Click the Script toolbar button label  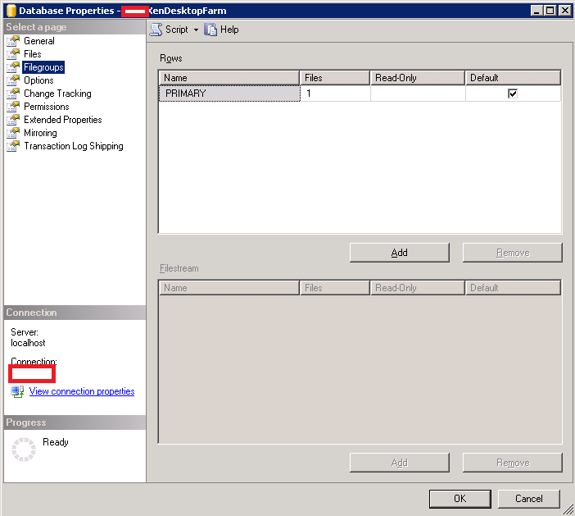click(x=176, y=30)
